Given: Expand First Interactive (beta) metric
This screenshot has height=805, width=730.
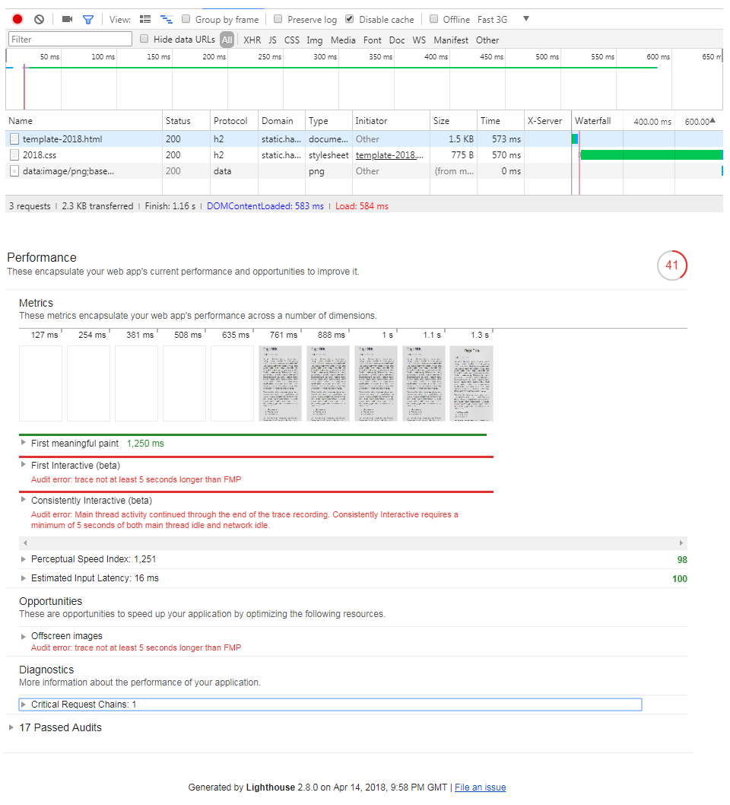Looking at the screenshot, I should (x=23, y=464).
